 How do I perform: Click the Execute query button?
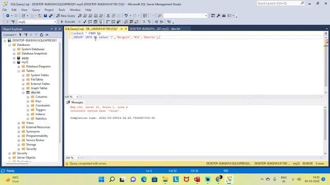click(68, 22)
